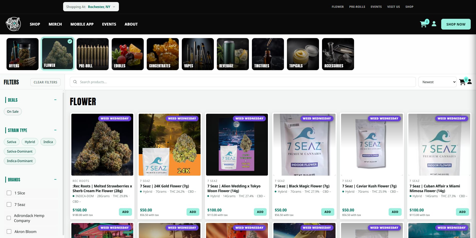Image resolution: width=476 pixels, height=238 pixels.
Task: Open the About main menu item
Action: pyautogui.click(x=131, y=24)
